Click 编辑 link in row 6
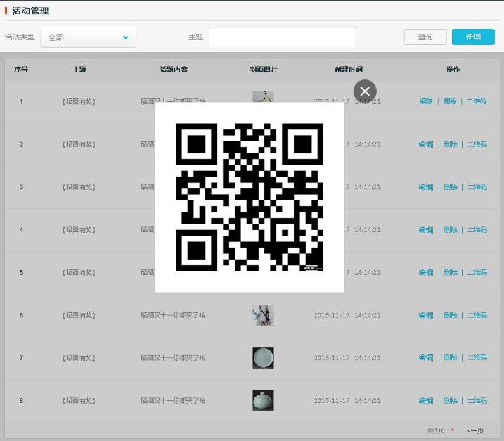Viewport: 504px width, 441px height. click(x=426, y=315)
